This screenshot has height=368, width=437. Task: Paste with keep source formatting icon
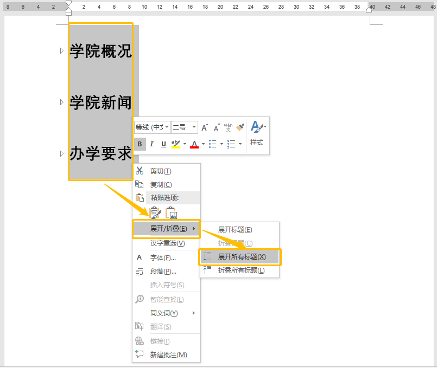(155, 212)
